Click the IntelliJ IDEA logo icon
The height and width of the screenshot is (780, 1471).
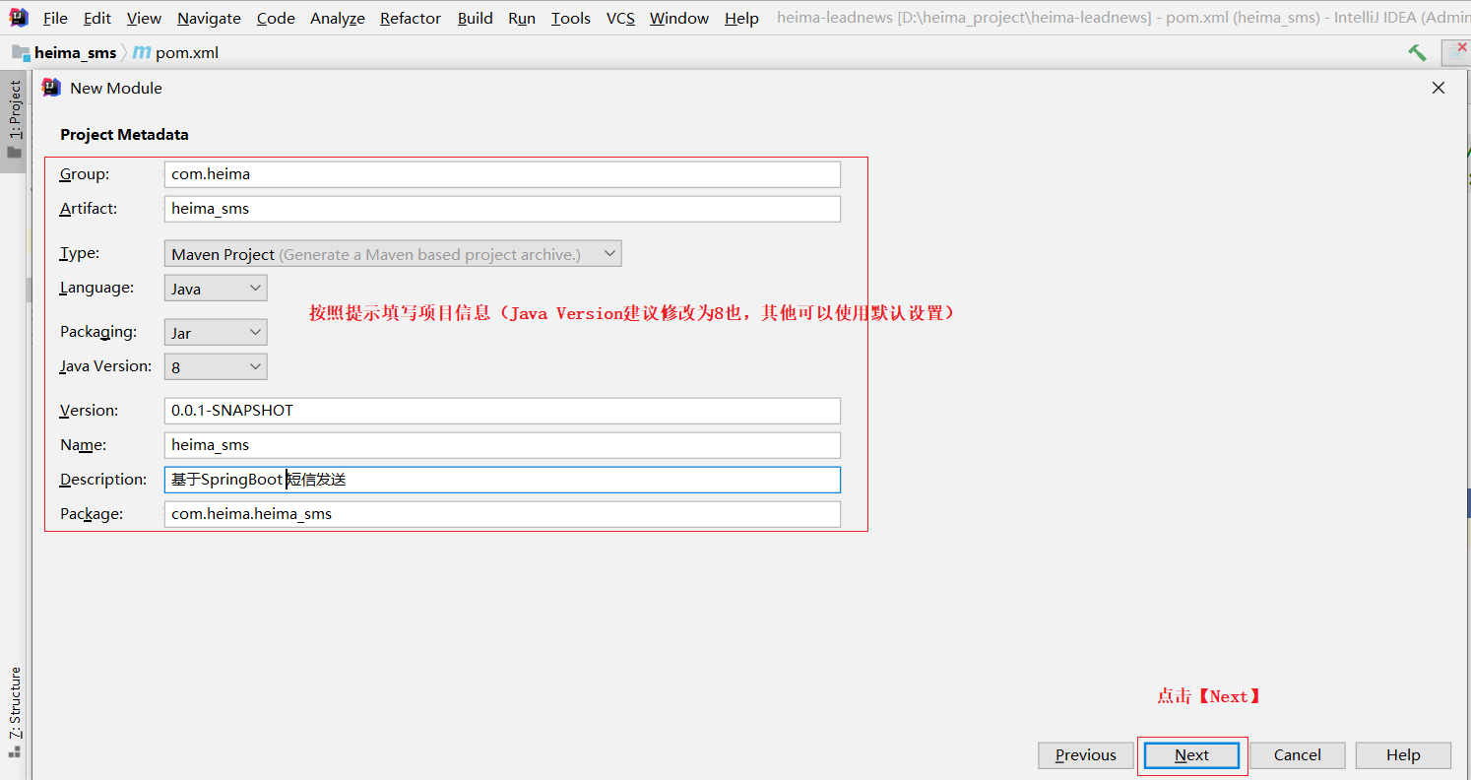tap(19, 18)
